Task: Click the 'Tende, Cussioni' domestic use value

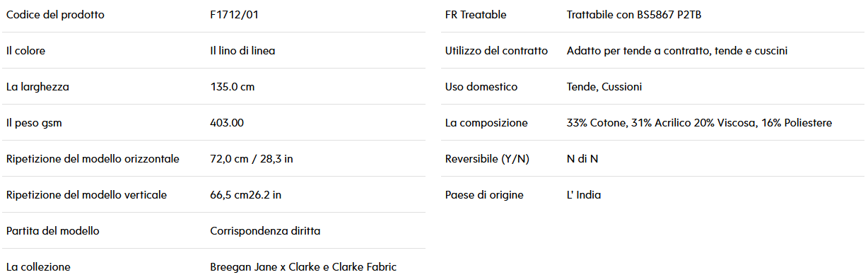Action: (604, 87)
